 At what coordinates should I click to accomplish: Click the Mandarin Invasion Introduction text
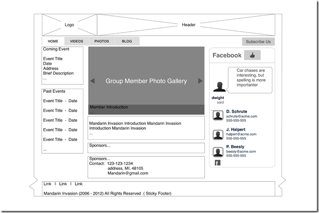(x=135, y=125)
